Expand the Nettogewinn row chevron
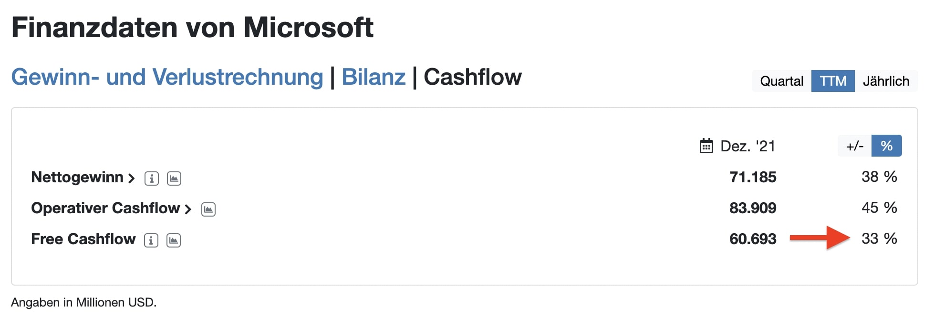 (131, 178)
